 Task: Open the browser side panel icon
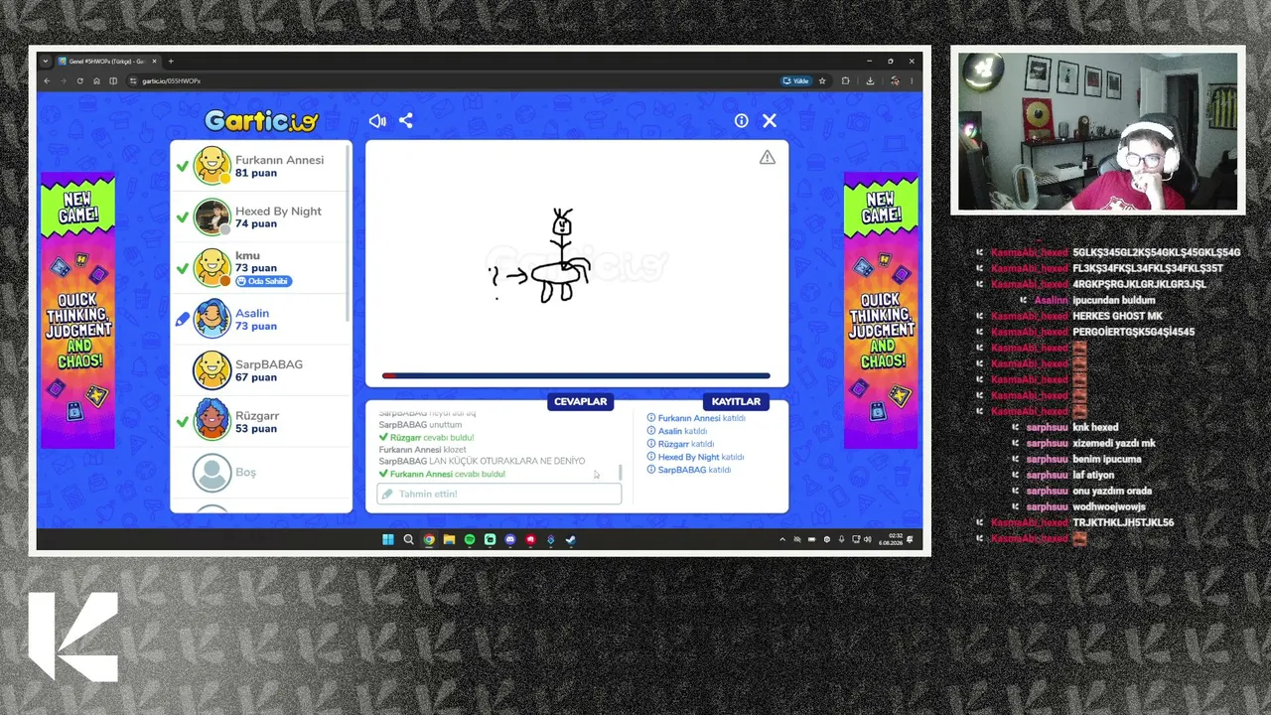pyautogui.click(x=113, y=80)
